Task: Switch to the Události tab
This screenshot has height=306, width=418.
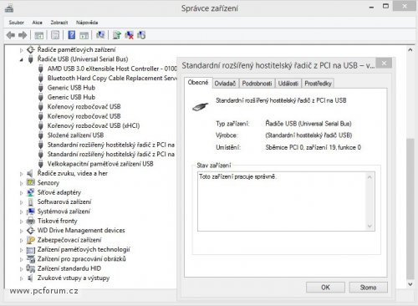Action: pyautogui.click(x=288, y=84)
